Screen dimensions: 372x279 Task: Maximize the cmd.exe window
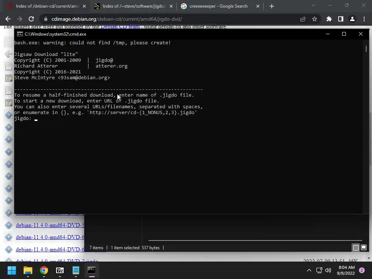[344, 34]
